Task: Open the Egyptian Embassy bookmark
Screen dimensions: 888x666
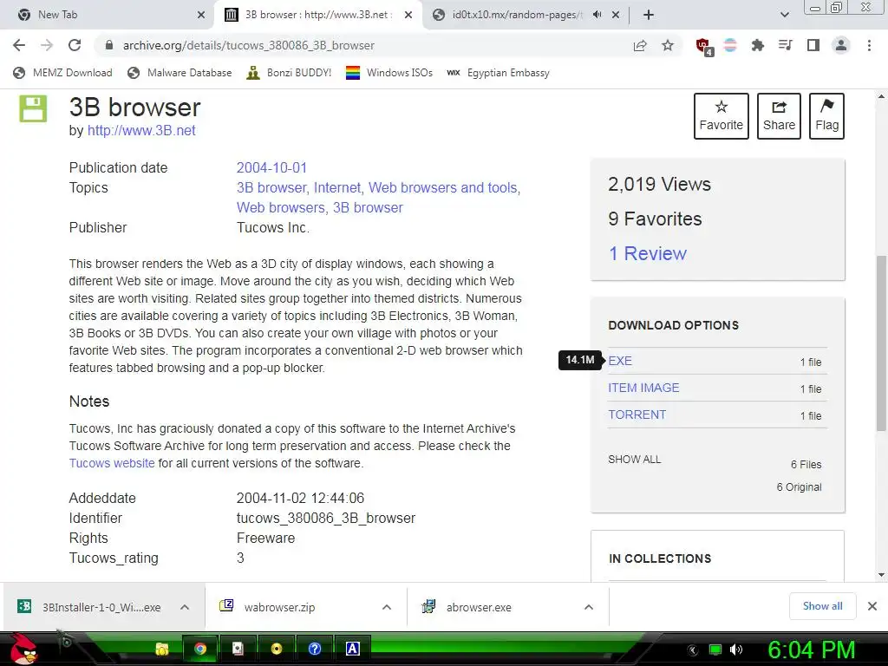Action: 498,73
